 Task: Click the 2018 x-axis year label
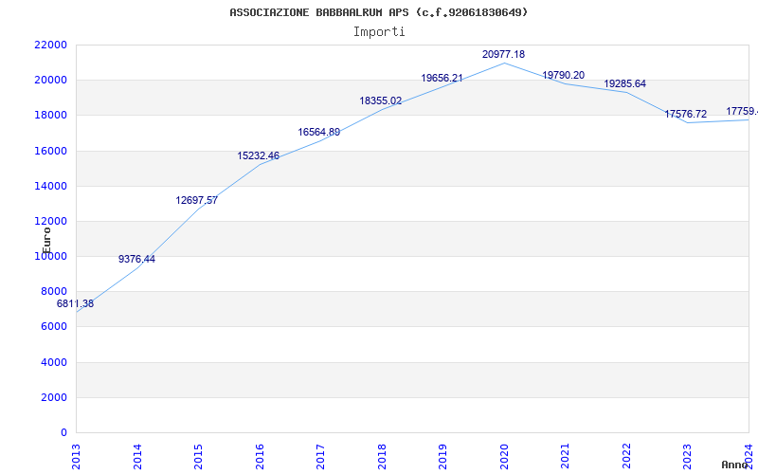(x=383, y=457)
